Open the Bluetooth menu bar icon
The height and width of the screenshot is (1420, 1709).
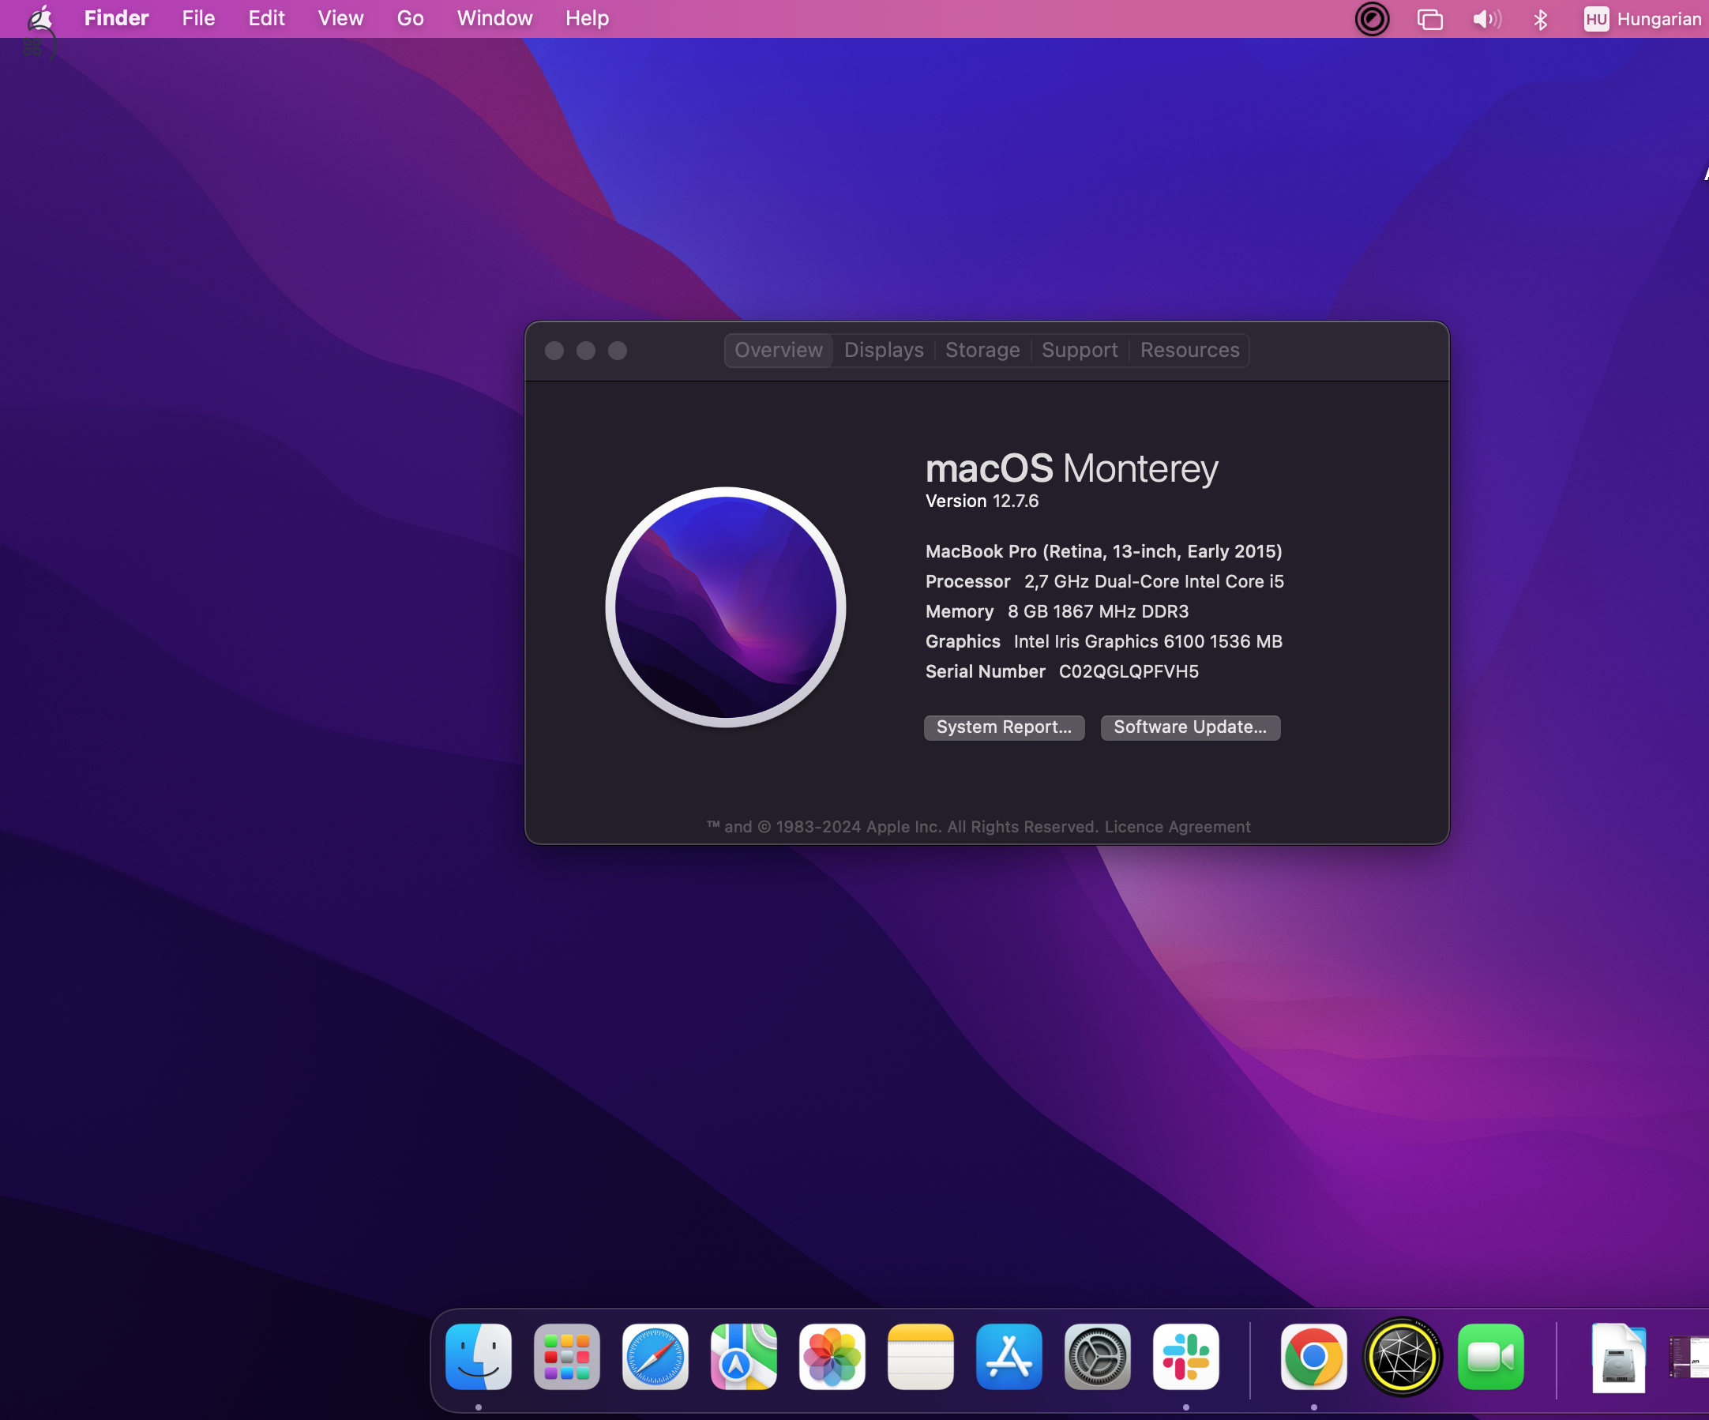[x=1541, y=19]
